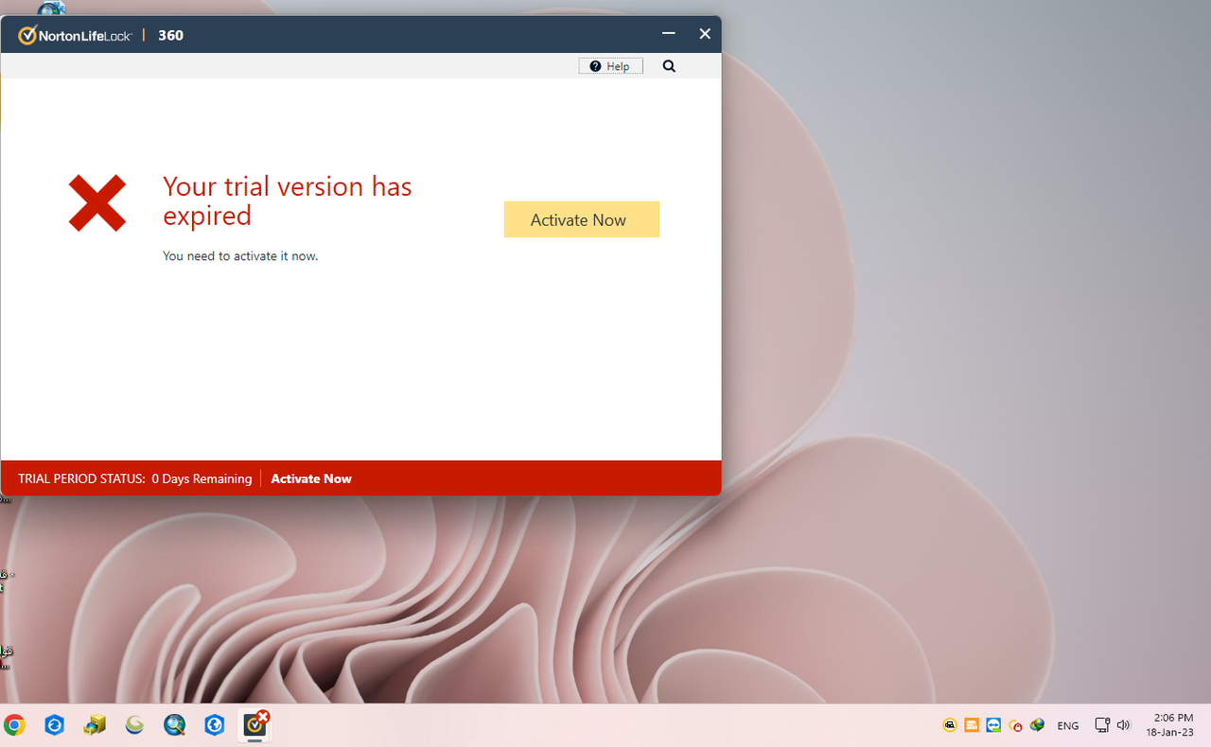Click the 'TRIAL PERIOD STATUS:' label
This screenshot has width=1211, height=747.
[x=81, y=478]
